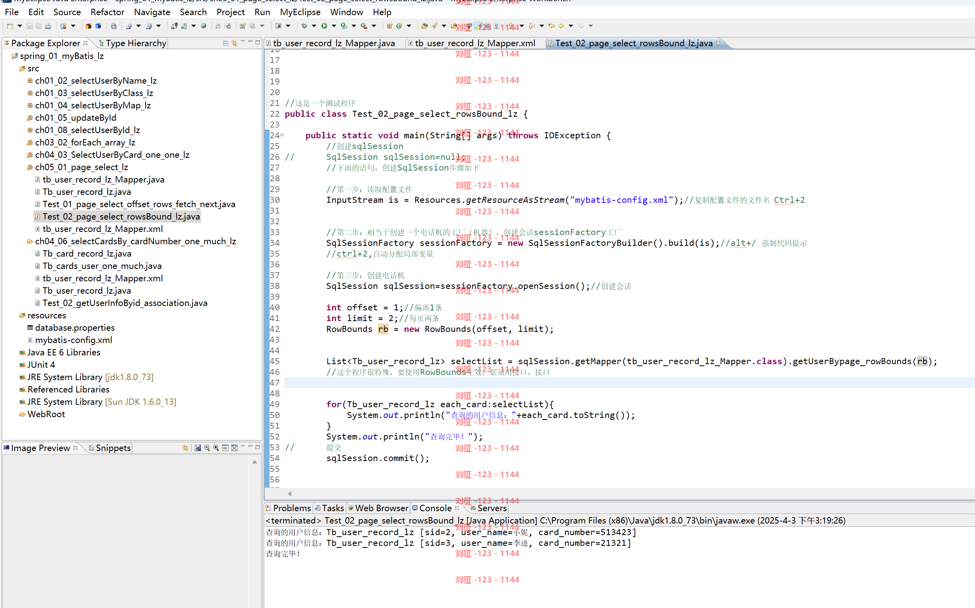
Task: Open the globe web browser toolbar icon
Action: [x=204, y=26]
